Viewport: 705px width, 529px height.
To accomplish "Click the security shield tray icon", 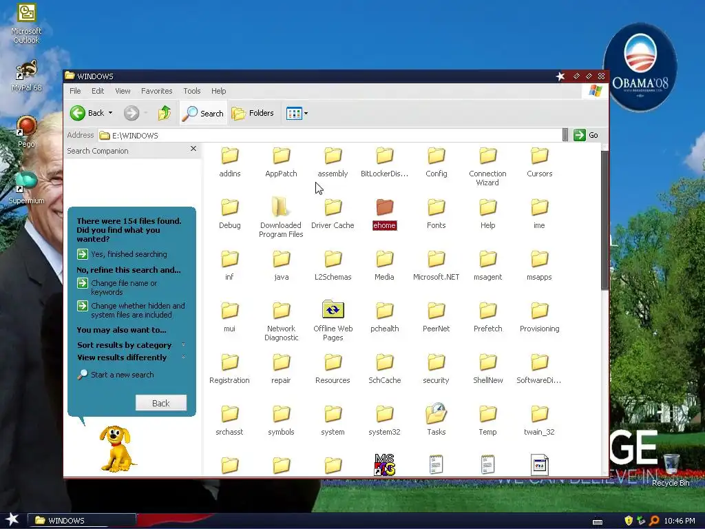I will click(x=629, y=521).
